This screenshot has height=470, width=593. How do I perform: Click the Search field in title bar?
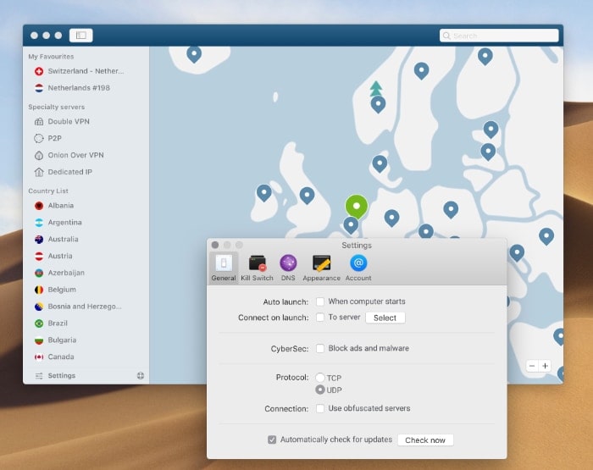click(x=499, y=36)
